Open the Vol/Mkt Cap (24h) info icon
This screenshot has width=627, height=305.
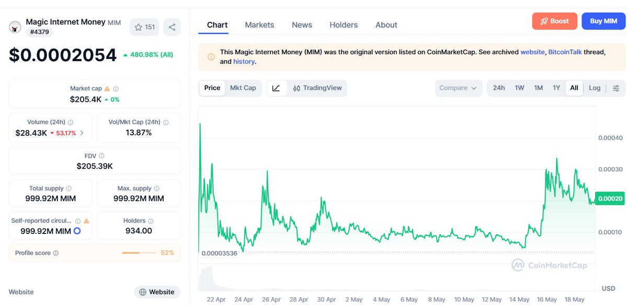coord(166,123)
